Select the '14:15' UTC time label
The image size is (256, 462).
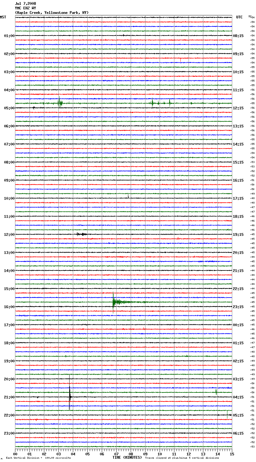238,144
